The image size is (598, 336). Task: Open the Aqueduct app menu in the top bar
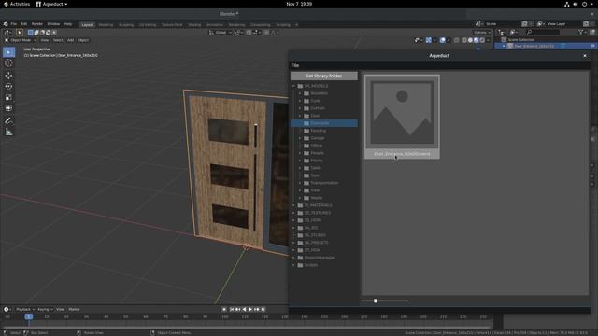click(x=52, y=4)
